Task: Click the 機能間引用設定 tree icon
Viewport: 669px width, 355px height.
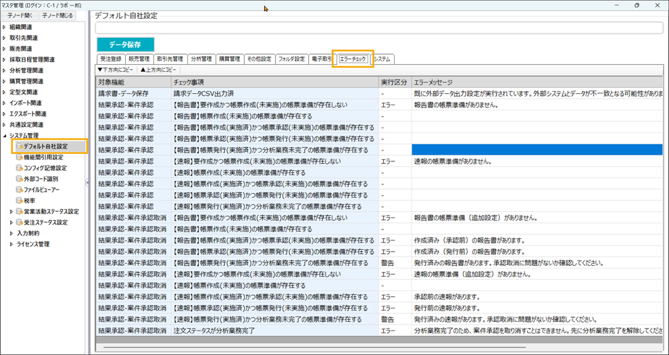Action: click(x=19, y=157)
